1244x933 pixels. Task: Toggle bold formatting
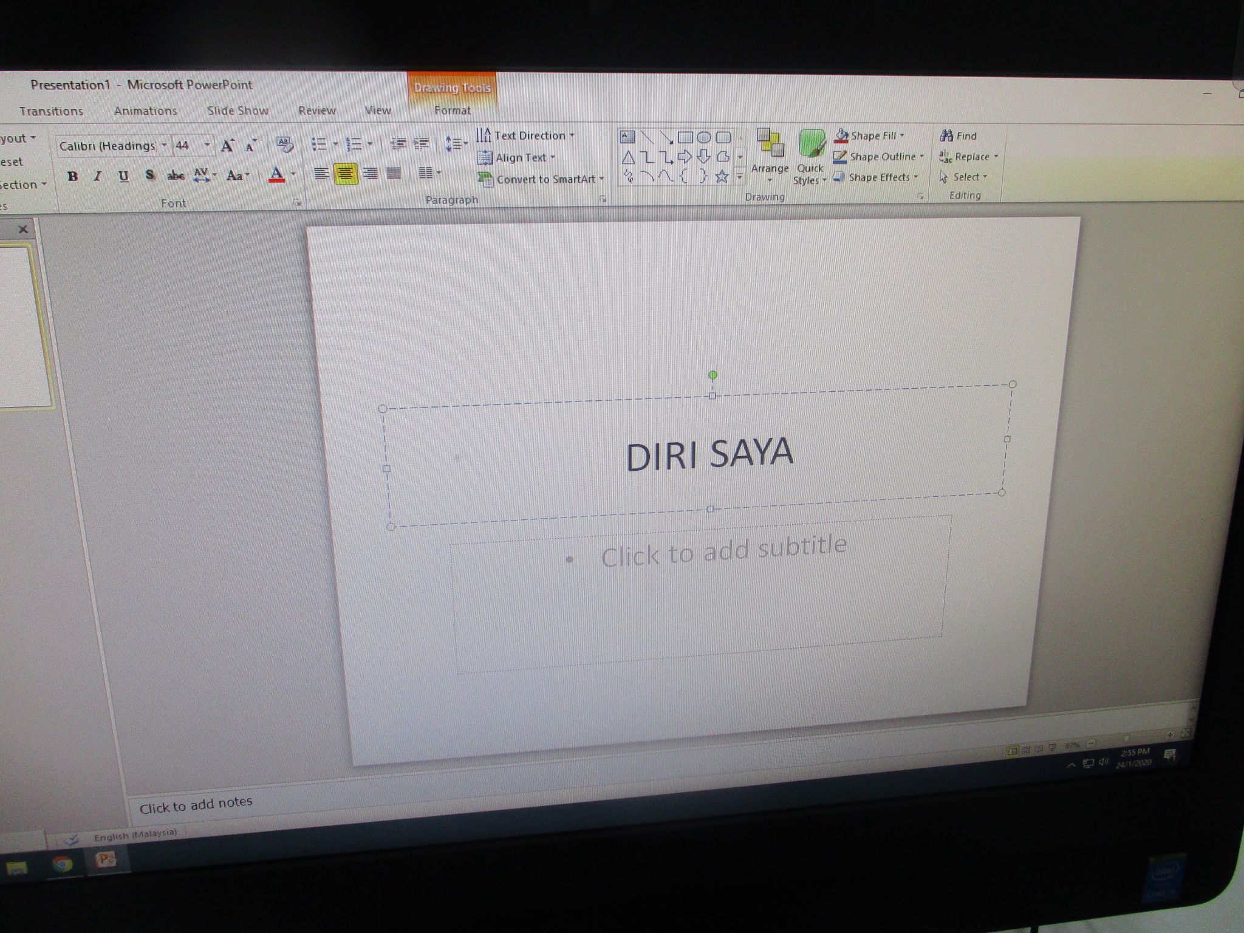click(73, 176)
